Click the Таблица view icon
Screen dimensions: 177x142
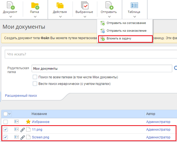click(134, 6)
